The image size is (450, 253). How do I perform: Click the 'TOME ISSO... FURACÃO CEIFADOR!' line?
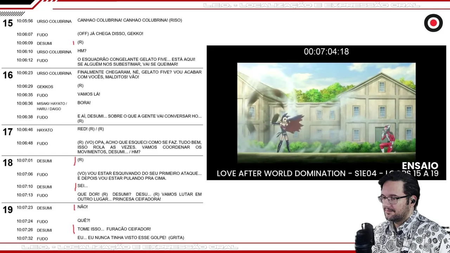click(114, 229)
